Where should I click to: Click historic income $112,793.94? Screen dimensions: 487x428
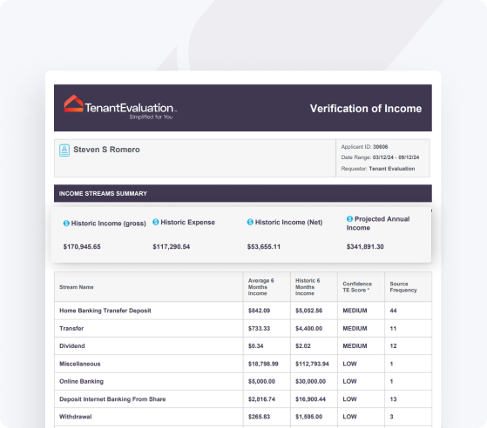tap(312, 364)
